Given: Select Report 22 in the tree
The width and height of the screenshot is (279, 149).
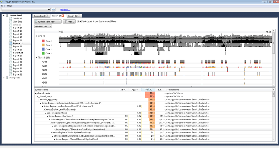Looking at the screenshot, I should pos(17,46).
